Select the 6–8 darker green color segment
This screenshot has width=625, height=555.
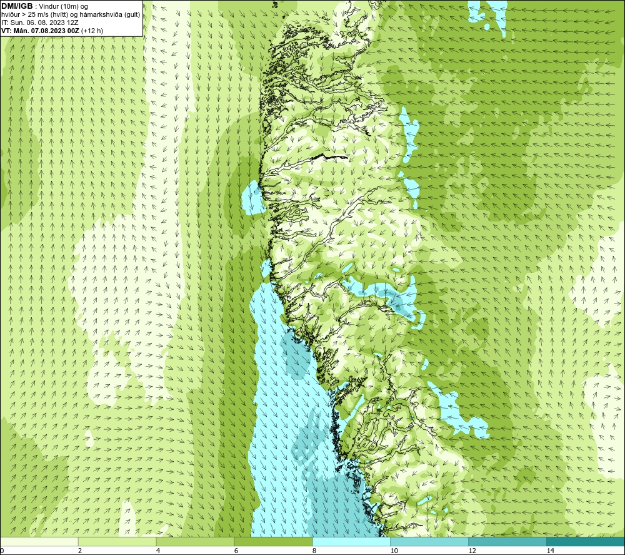(x=274, y=541)
